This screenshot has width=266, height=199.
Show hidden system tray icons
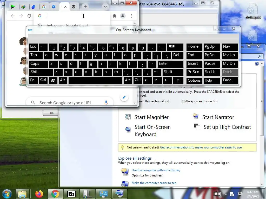click(225, 194)
